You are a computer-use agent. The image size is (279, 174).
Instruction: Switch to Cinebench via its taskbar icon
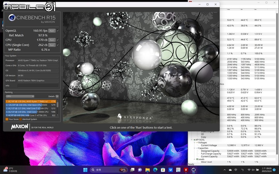tap(194, 170)
